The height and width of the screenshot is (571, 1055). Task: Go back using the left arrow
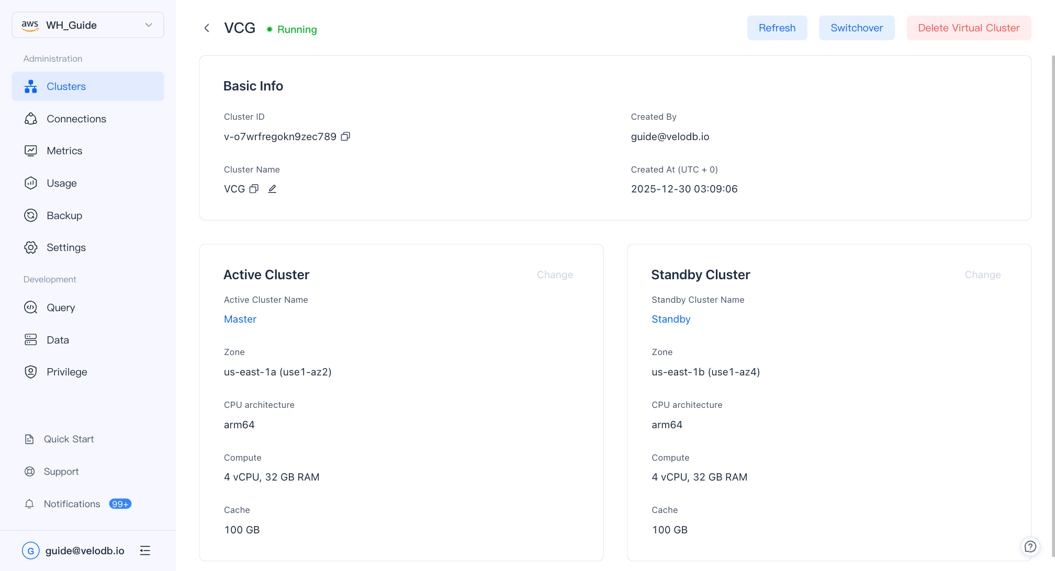pos(207,28)
